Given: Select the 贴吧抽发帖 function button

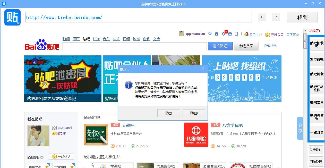Looking at the screenshot, I should (317, 45).
